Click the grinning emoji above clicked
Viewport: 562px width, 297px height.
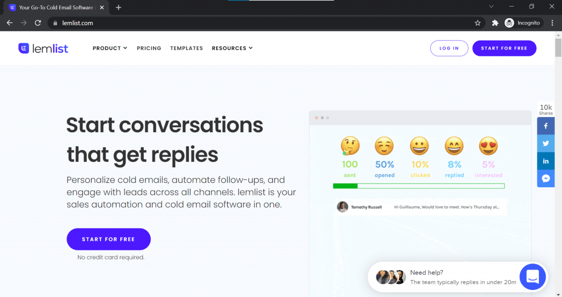(x=419, y=146)
